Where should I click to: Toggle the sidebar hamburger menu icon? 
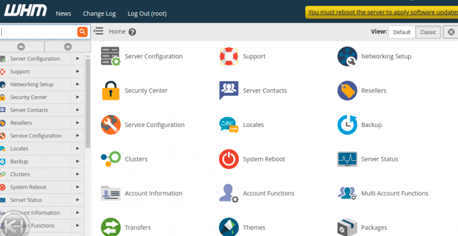coord(99,31)
